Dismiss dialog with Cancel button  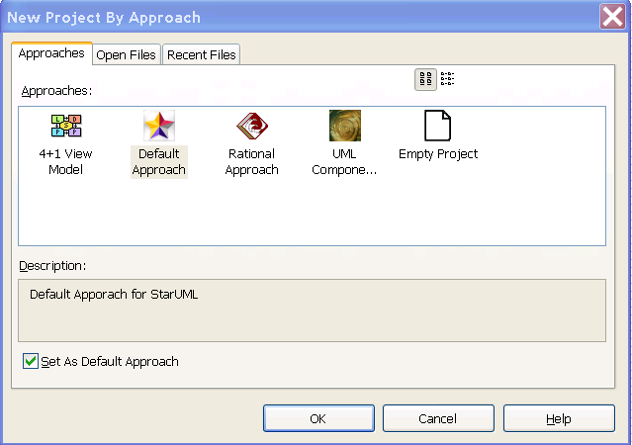click(438, 418)
